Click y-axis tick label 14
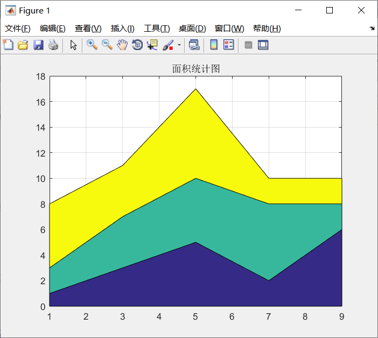 [41, 128]
